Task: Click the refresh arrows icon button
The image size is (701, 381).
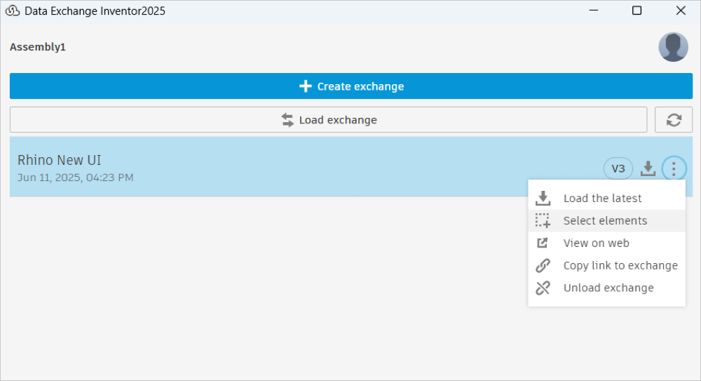Action: click(674, 119)
